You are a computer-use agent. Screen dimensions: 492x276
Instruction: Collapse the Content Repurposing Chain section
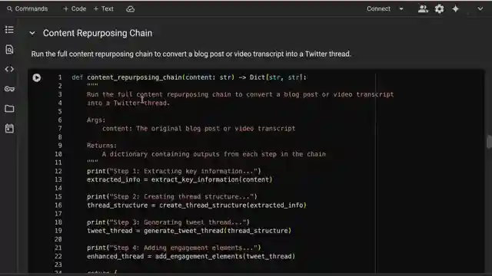(32, 33)
